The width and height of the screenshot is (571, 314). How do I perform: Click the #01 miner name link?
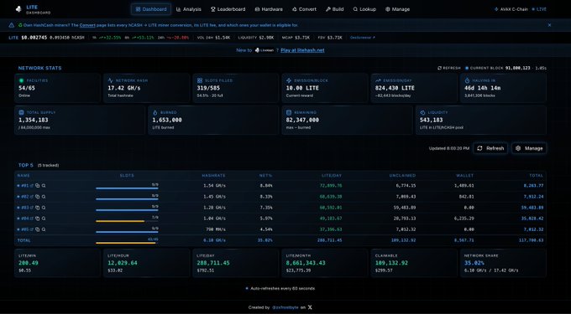pos(24,186)
